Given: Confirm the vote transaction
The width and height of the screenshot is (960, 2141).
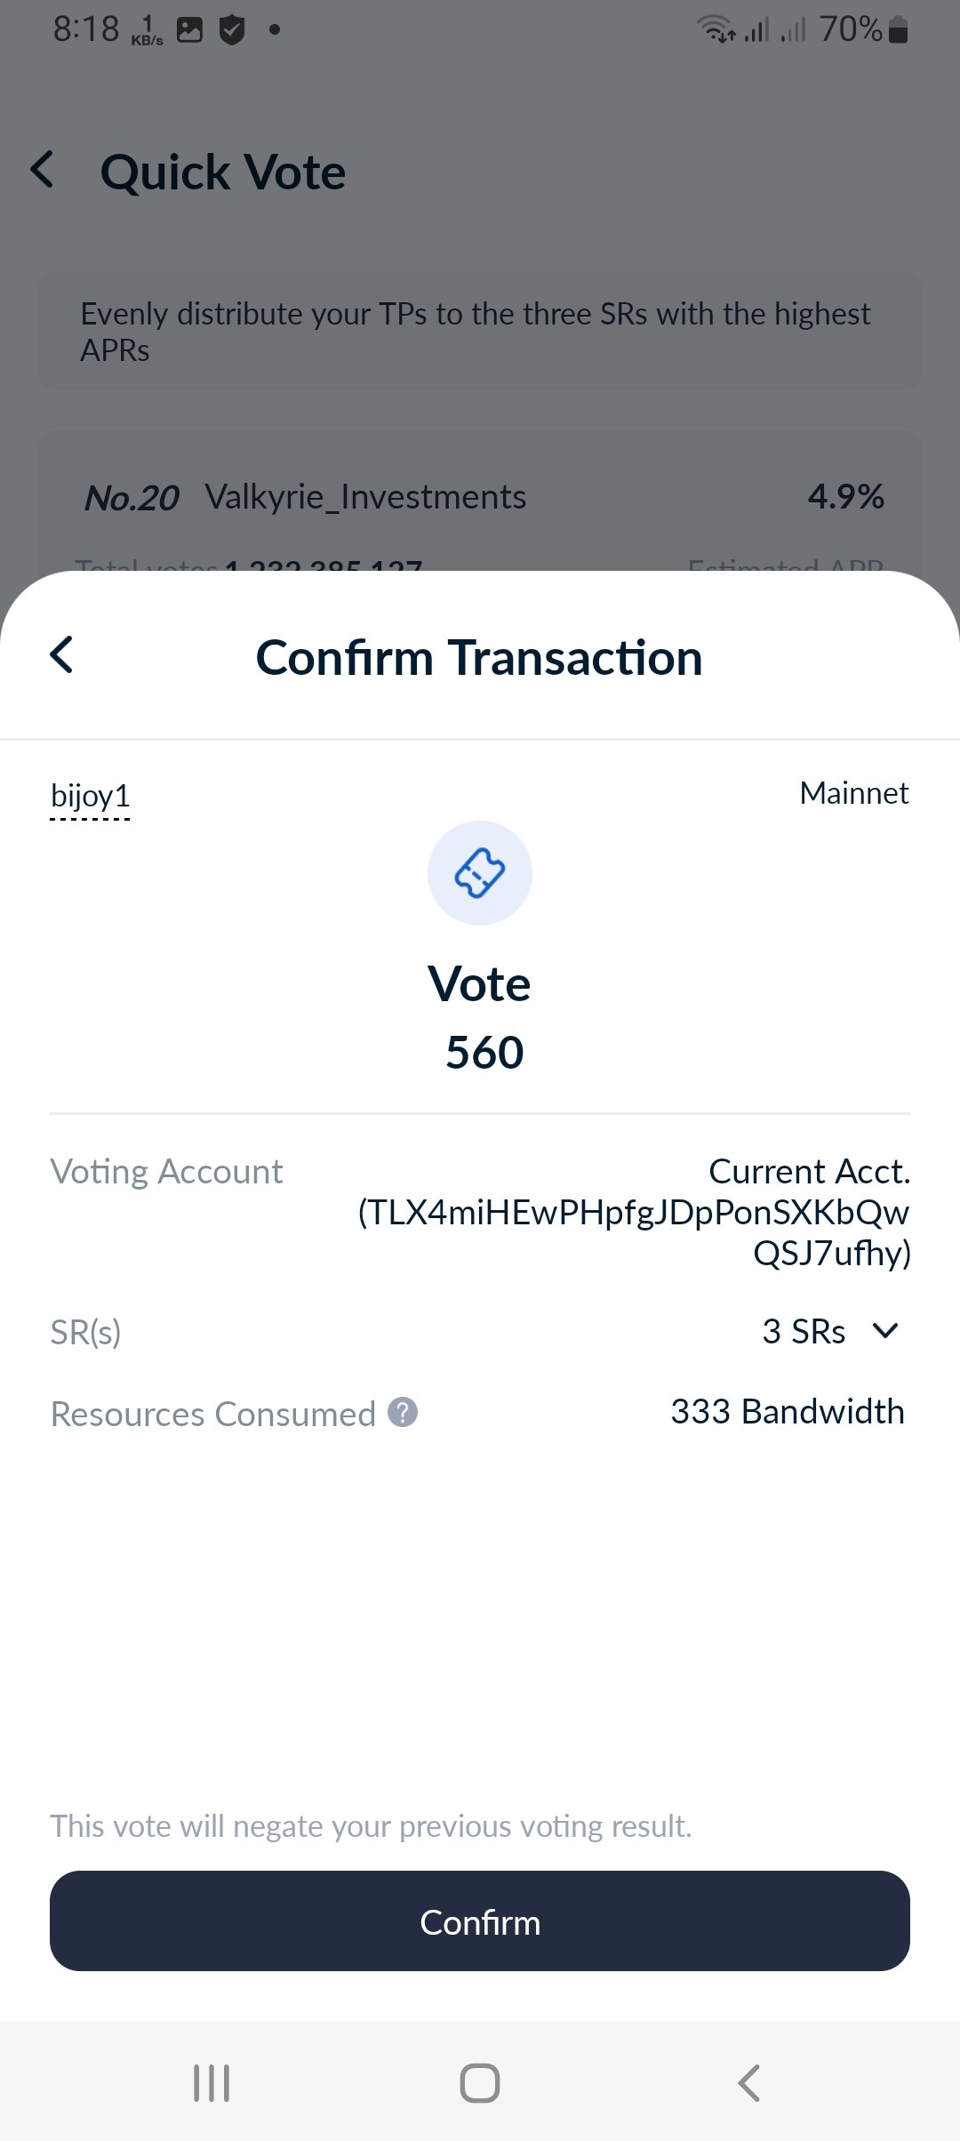Looking at the screenshot, I should tap(480, 1922).
